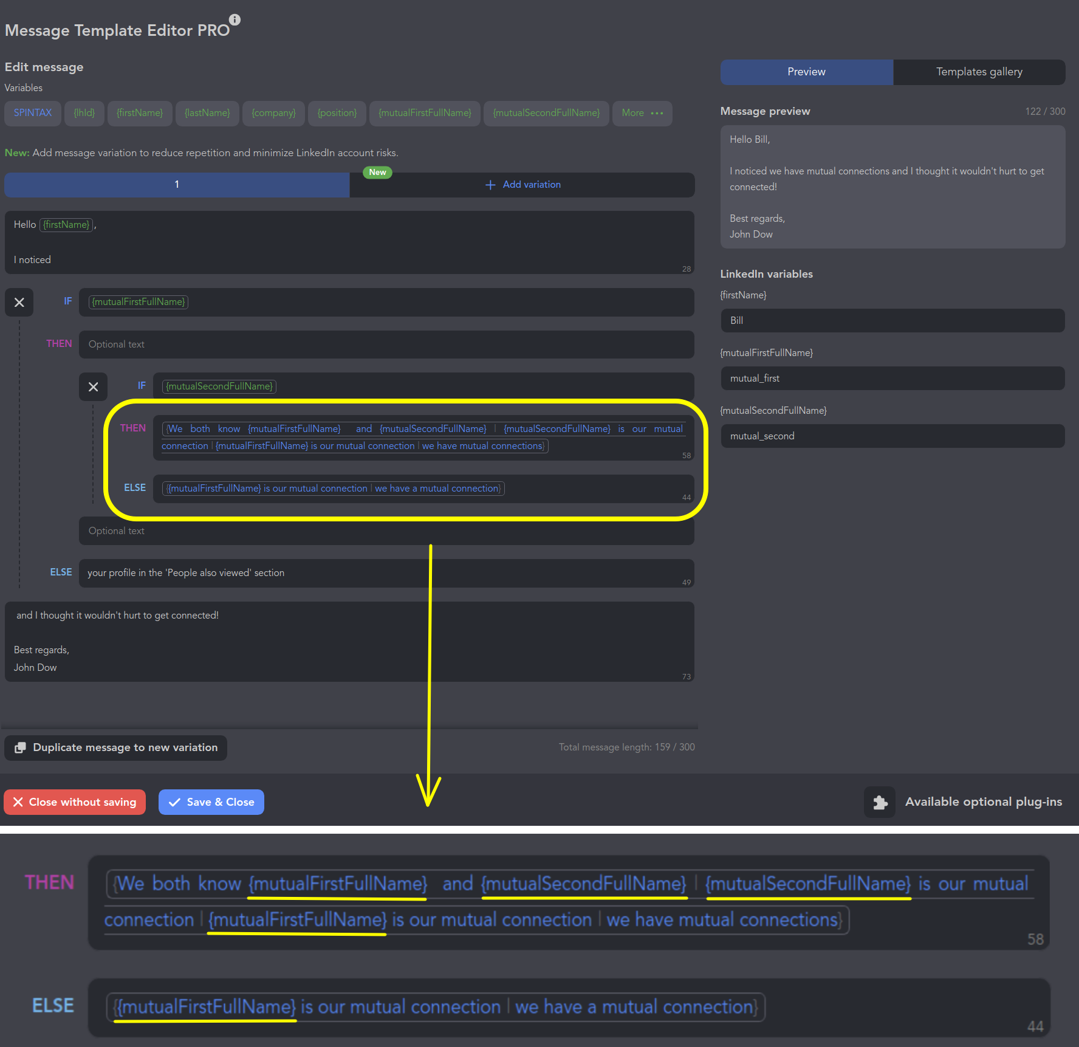Edit the firstName preview field containing Bill
Viewport: 1079px width, 1047px height.
892,320
